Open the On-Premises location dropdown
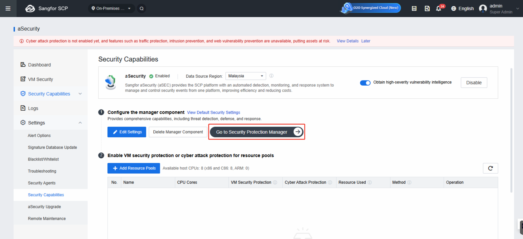This screenshot has width=523, height=239. (111, 8)
